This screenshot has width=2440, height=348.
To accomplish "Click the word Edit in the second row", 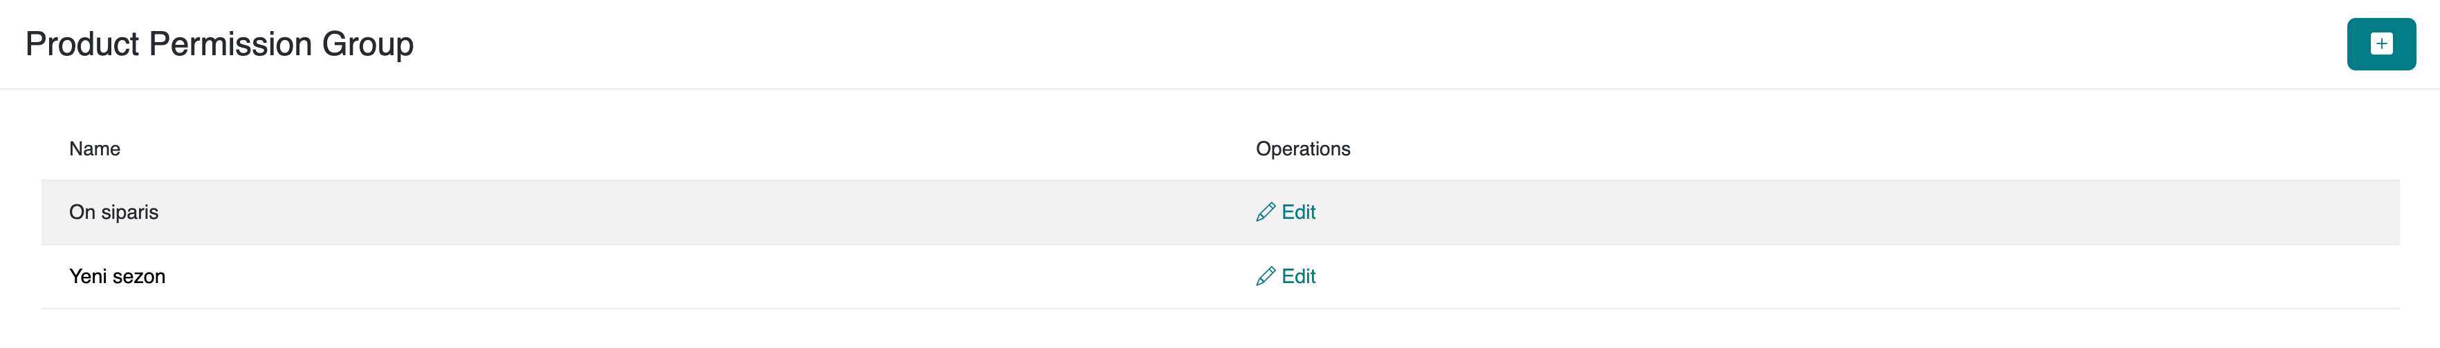I will [x=1297, y=277].
